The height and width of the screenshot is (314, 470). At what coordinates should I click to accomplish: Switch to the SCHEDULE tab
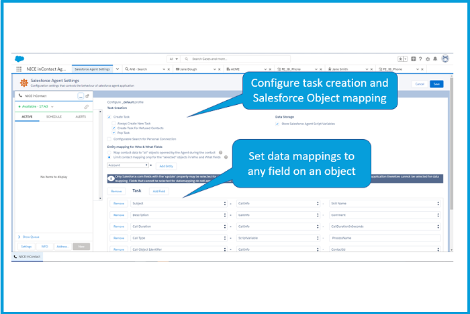[54, 116]
